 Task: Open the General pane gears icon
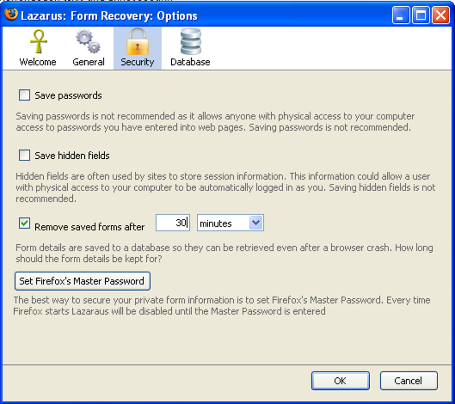pyautogui.click(x=88, y=41)
